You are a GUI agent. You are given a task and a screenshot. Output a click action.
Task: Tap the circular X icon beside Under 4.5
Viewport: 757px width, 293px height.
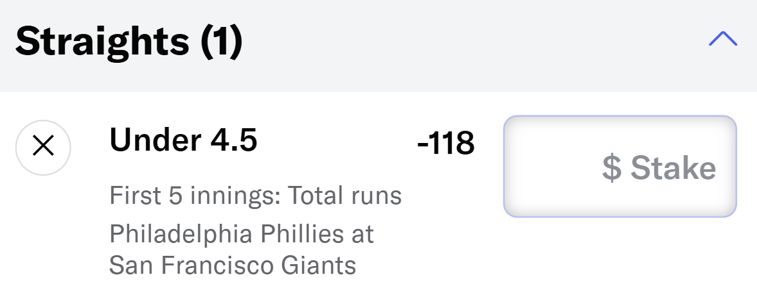coord(44,147)
